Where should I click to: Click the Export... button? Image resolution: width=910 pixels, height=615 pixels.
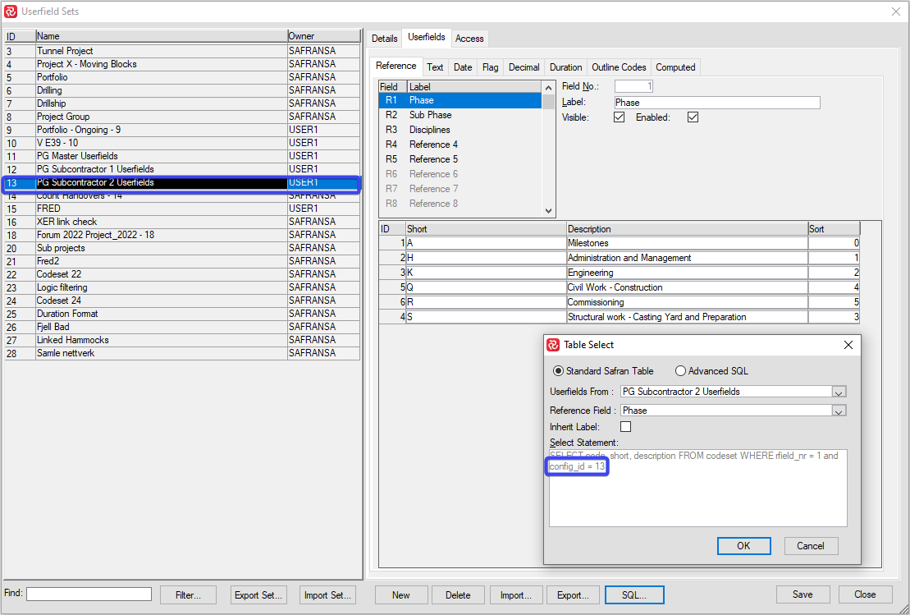(x=573, y=594)
